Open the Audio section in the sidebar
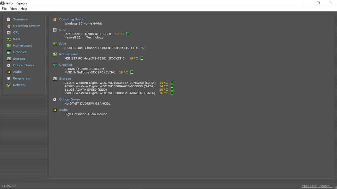Screen dimensions: 337x189 coord(17,72)
